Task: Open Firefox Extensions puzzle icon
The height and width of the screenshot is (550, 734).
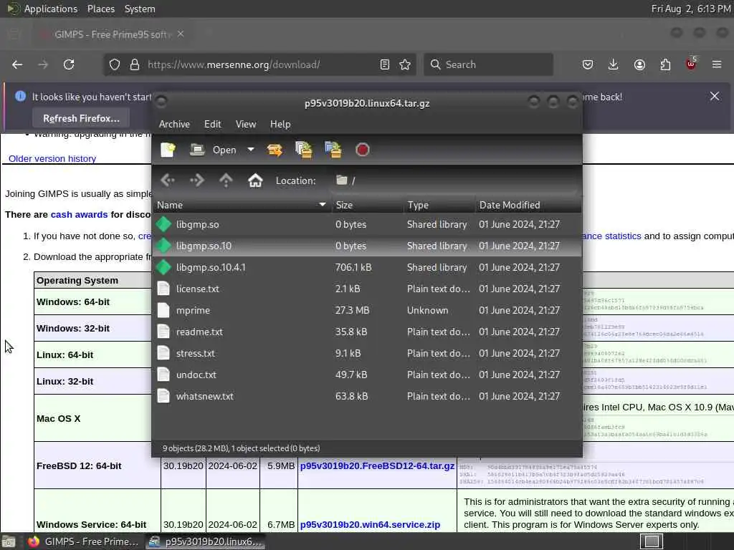Action: point(665,64)
